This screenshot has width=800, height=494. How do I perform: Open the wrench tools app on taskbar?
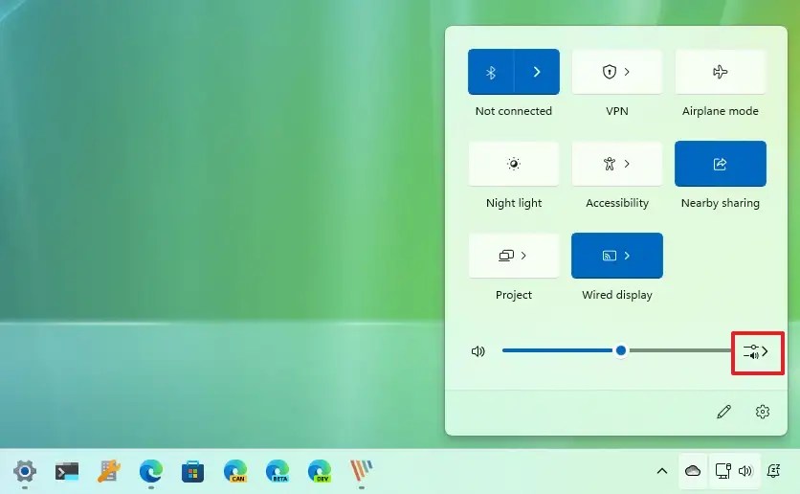tap(109, 470)
